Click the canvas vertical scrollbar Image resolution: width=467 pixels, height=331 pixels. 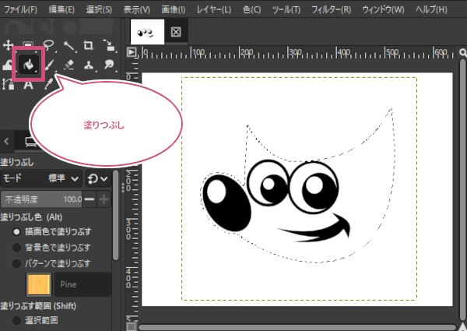(x=463, y=189)
